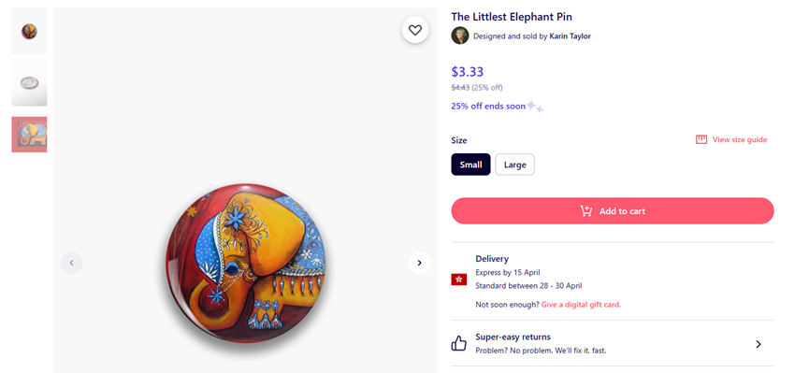Add the pin to cart
The image size is (809, 373).
click(x=613, y=211)
